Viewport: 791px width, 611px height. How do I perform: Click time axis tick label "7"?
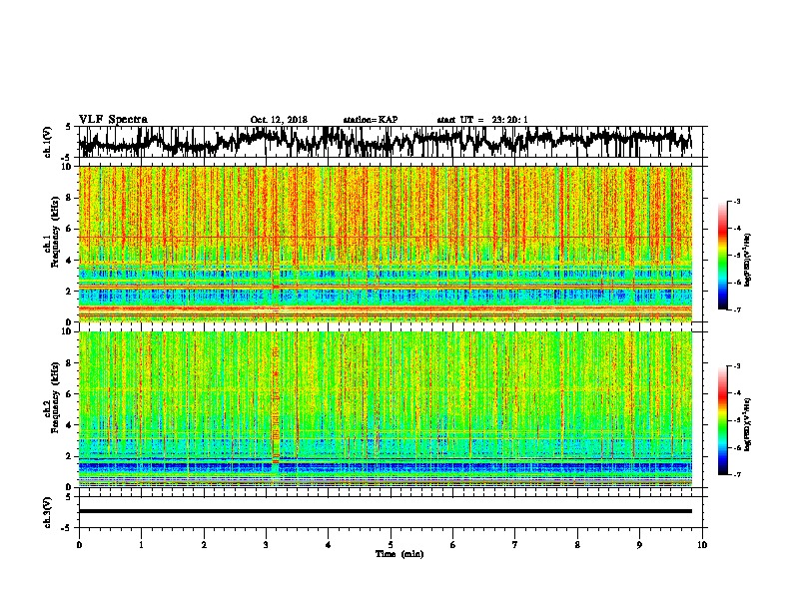515,545
